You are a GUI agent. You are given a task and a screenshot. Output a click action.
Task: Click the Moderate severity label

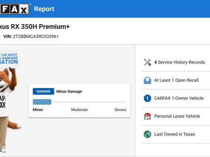(80, 110)
